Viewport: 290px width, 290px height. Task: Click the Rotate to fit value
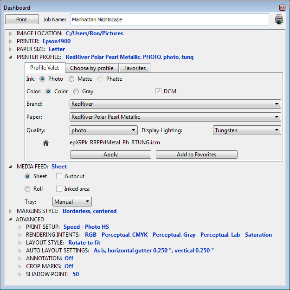click(84, 243)
